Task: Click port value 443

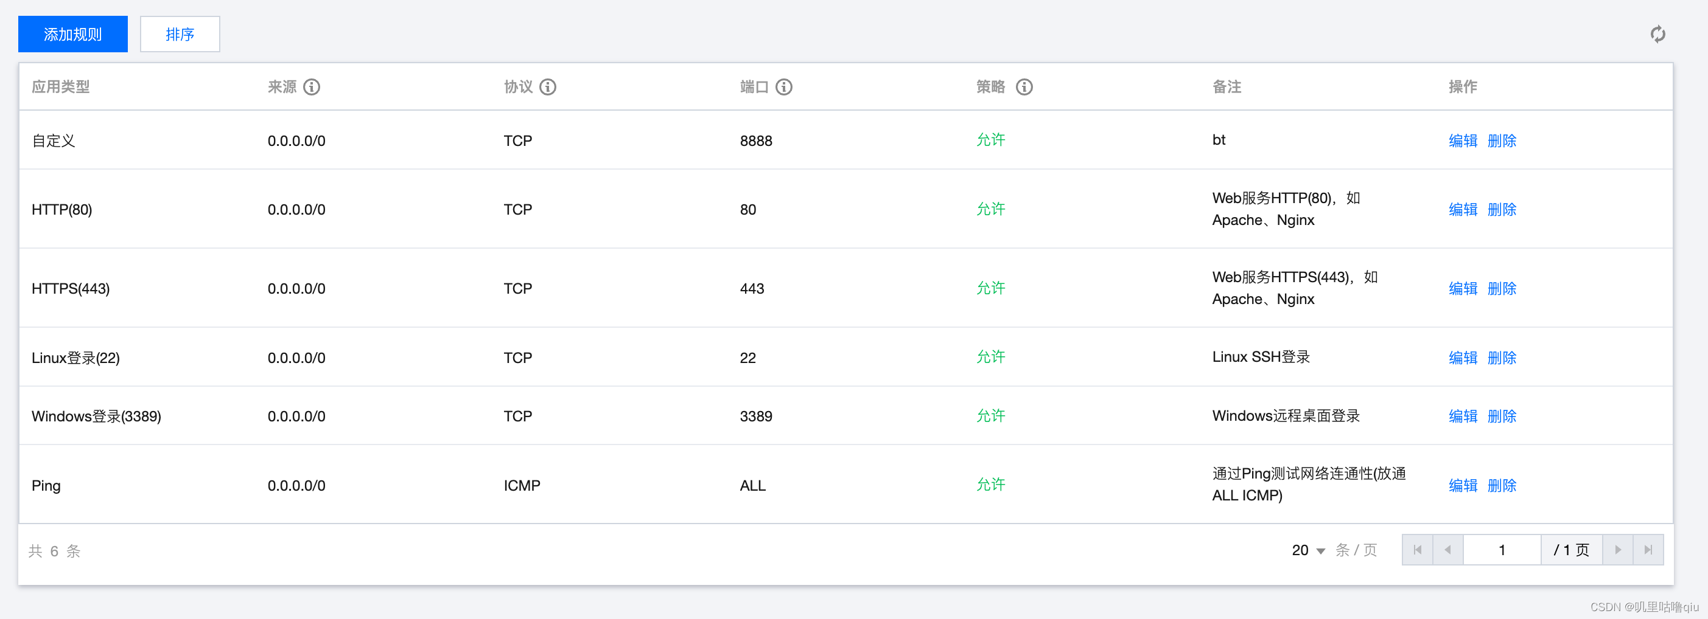Action: pos(752,288)
